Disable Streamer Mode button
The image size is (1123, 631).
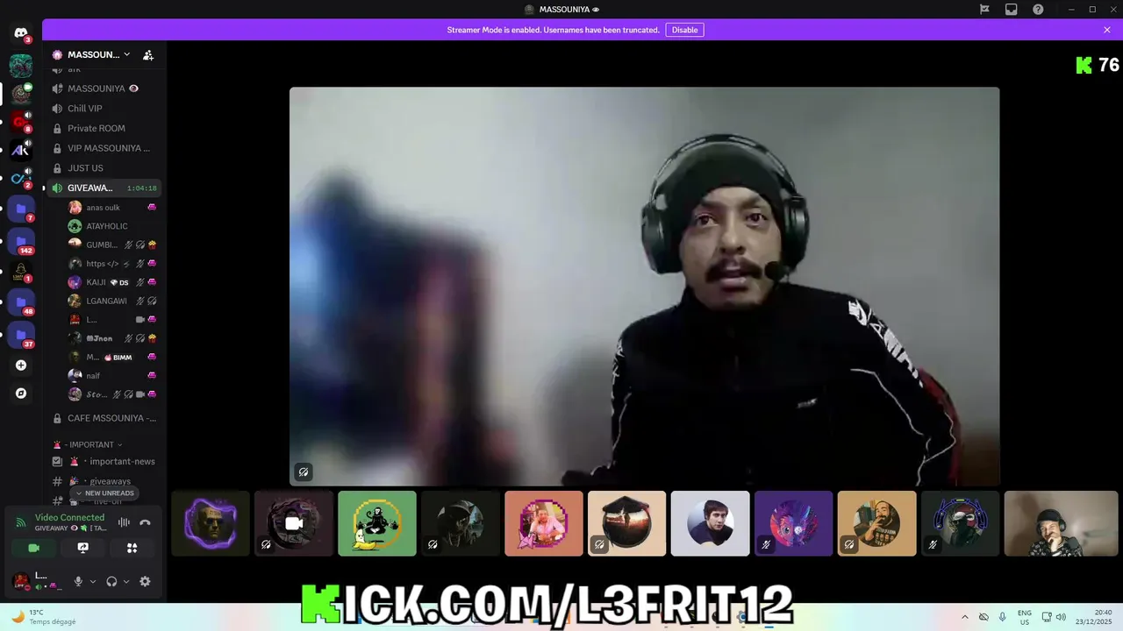pyautogui.click(x=684, y=30)
